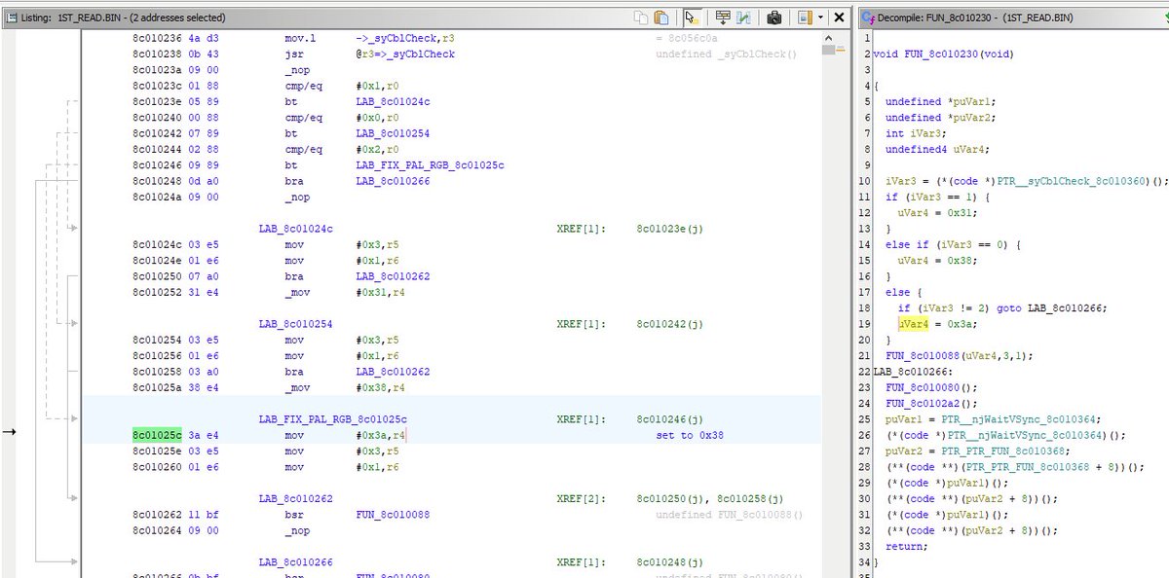Click mov #0x38,r4 delay slot instruction
Image resolution: width=1169 pixels, height=578 pixels.
345,388
